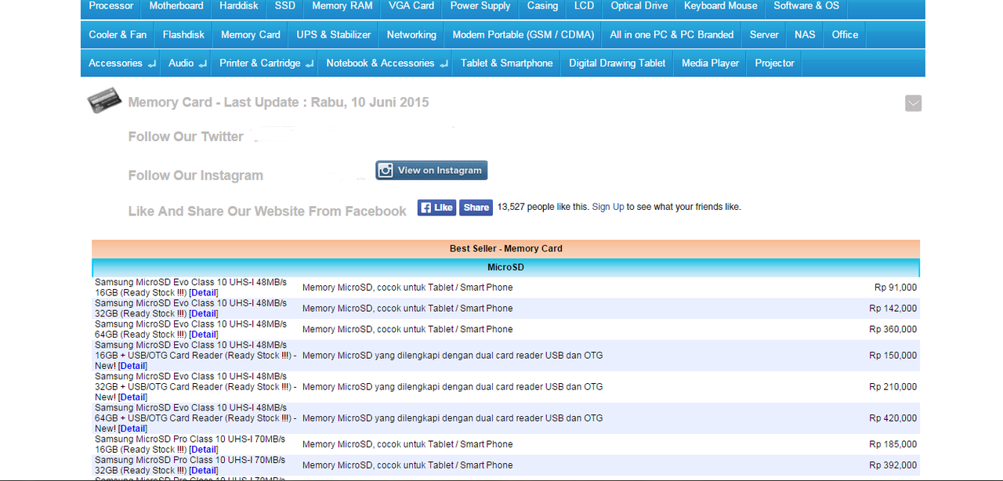
Task: Open Detail for Samsung Pro 70MB/s 32GB
Action: [x=204, y=471]
